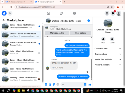Click 'Thanks I'll message you in a moment' bubble

pyautogui.click(x=73, y=77)
